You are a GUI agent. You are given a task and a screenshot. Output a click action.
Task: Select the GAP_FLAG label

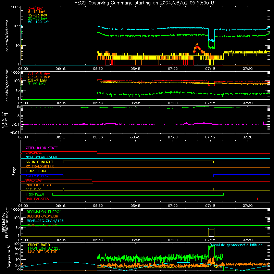click(34, 152)
